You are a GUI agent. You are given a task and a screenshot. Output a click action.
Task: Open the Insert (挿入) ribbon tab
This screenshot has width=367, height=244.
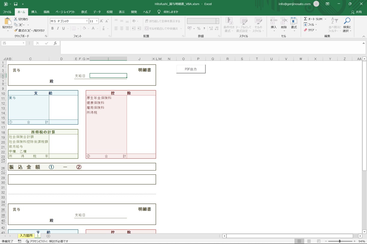coord(34,12)
